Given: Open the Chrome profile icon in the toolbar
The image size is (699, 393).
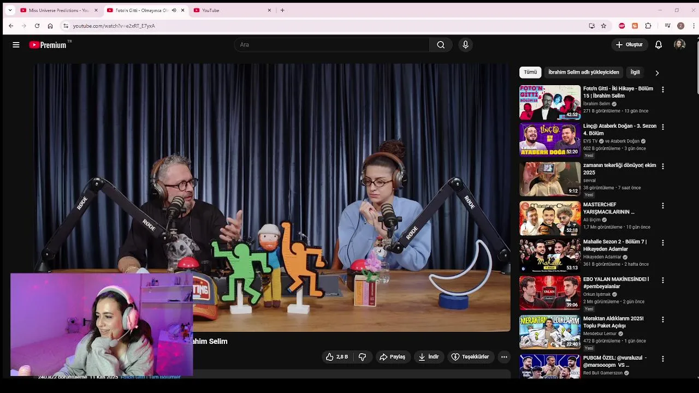Looking at the screenshot, I should click(x=680, y=26).
